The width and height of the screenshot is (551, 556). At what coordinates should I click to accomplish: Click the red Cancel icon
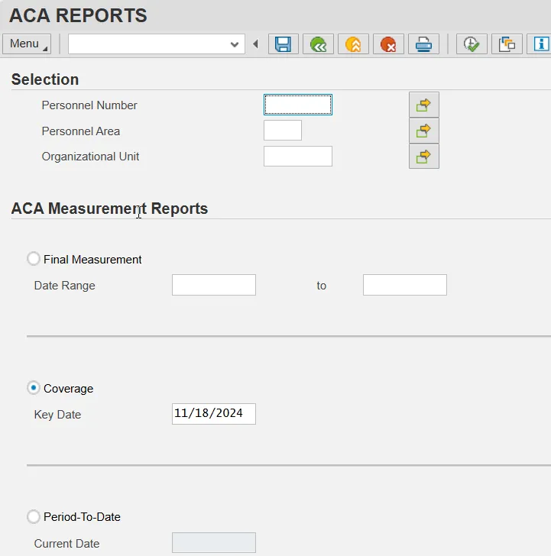[388, 44]
